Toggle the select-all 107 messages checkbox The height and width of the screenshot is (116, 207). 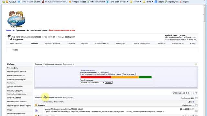pos(196,98)
